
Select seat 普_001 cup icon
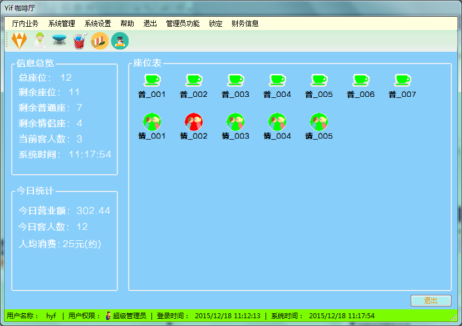click(x=152, y=80)
